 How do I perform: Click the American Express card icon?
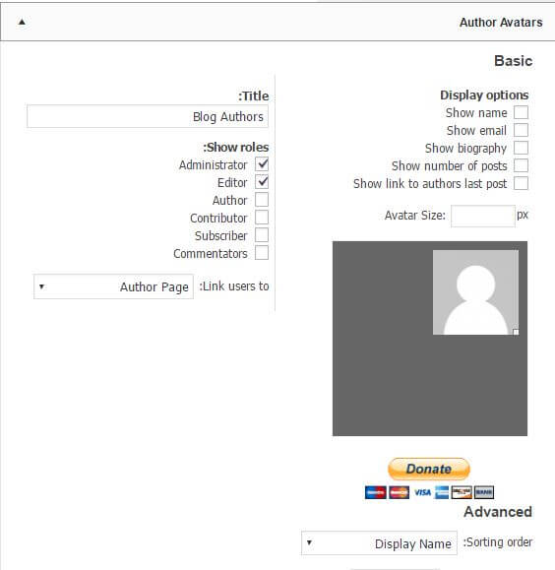[x=442, y=492]
